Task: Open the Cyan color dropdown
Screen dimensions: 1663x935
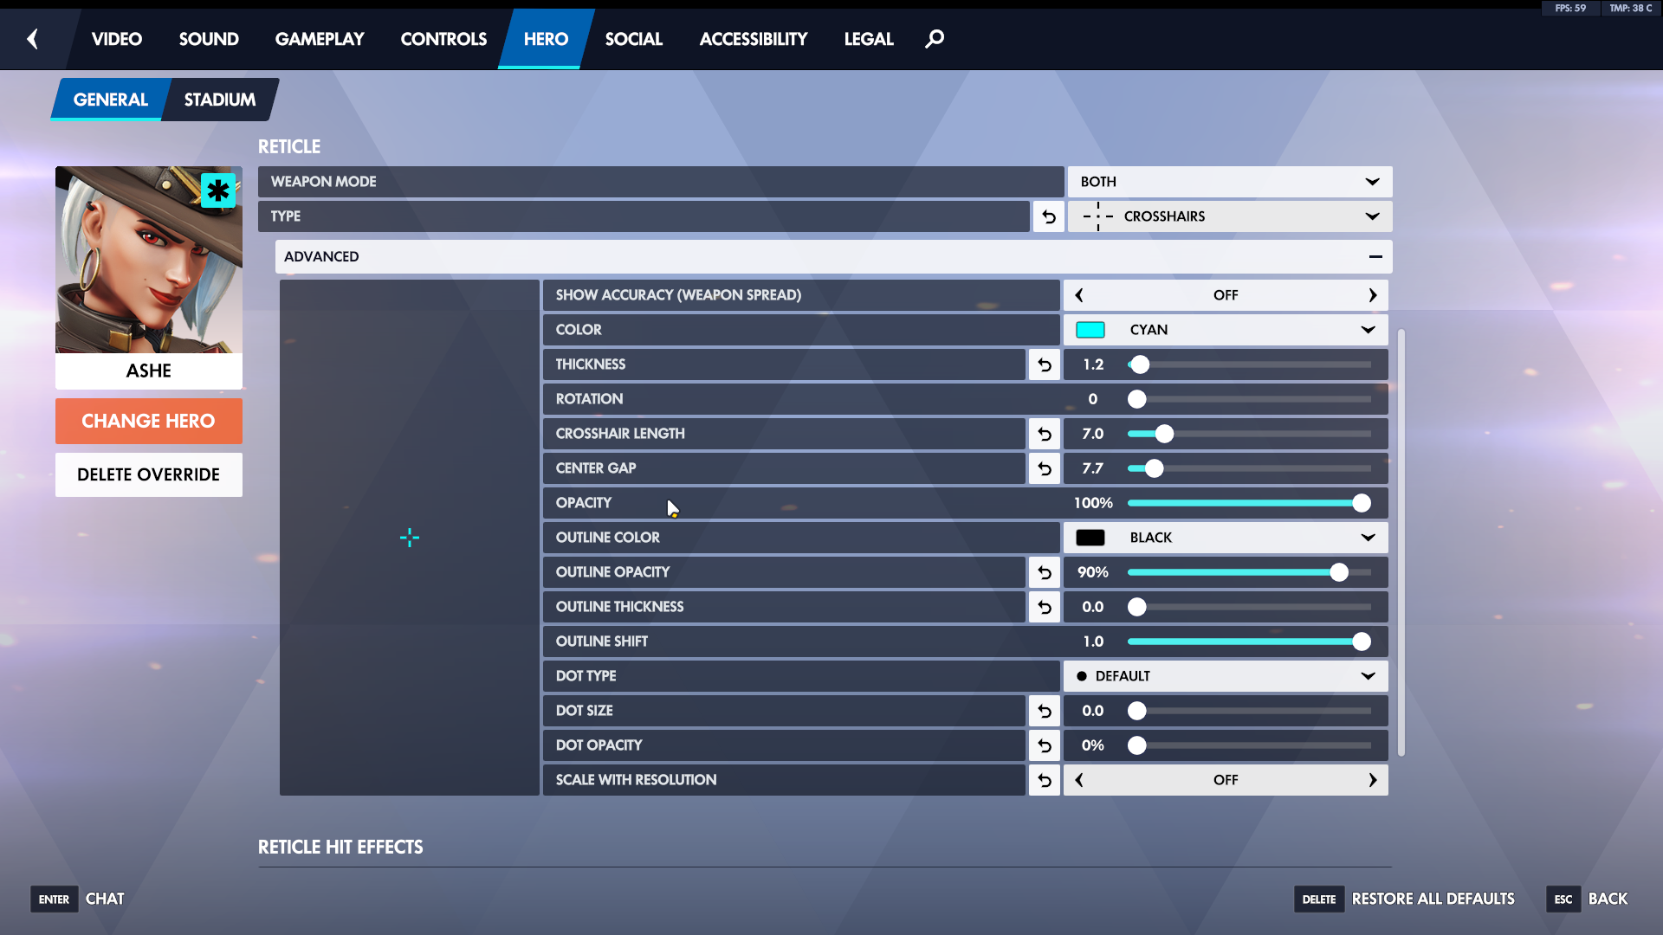Action: coord(1225,330)
